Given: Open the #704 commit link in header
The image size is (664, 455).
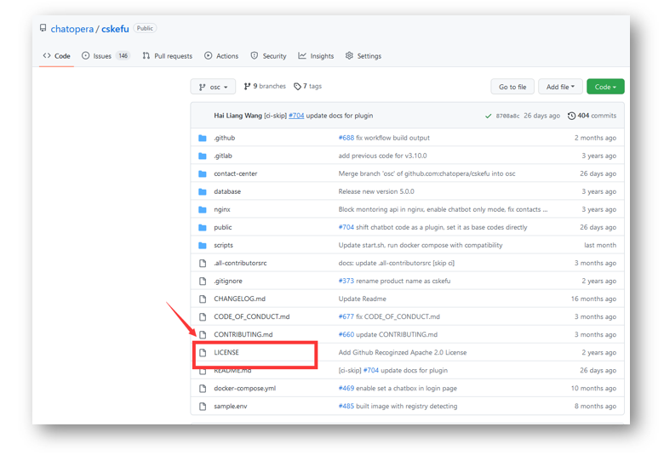Looking at the screenshot, I should coord(295,116).
